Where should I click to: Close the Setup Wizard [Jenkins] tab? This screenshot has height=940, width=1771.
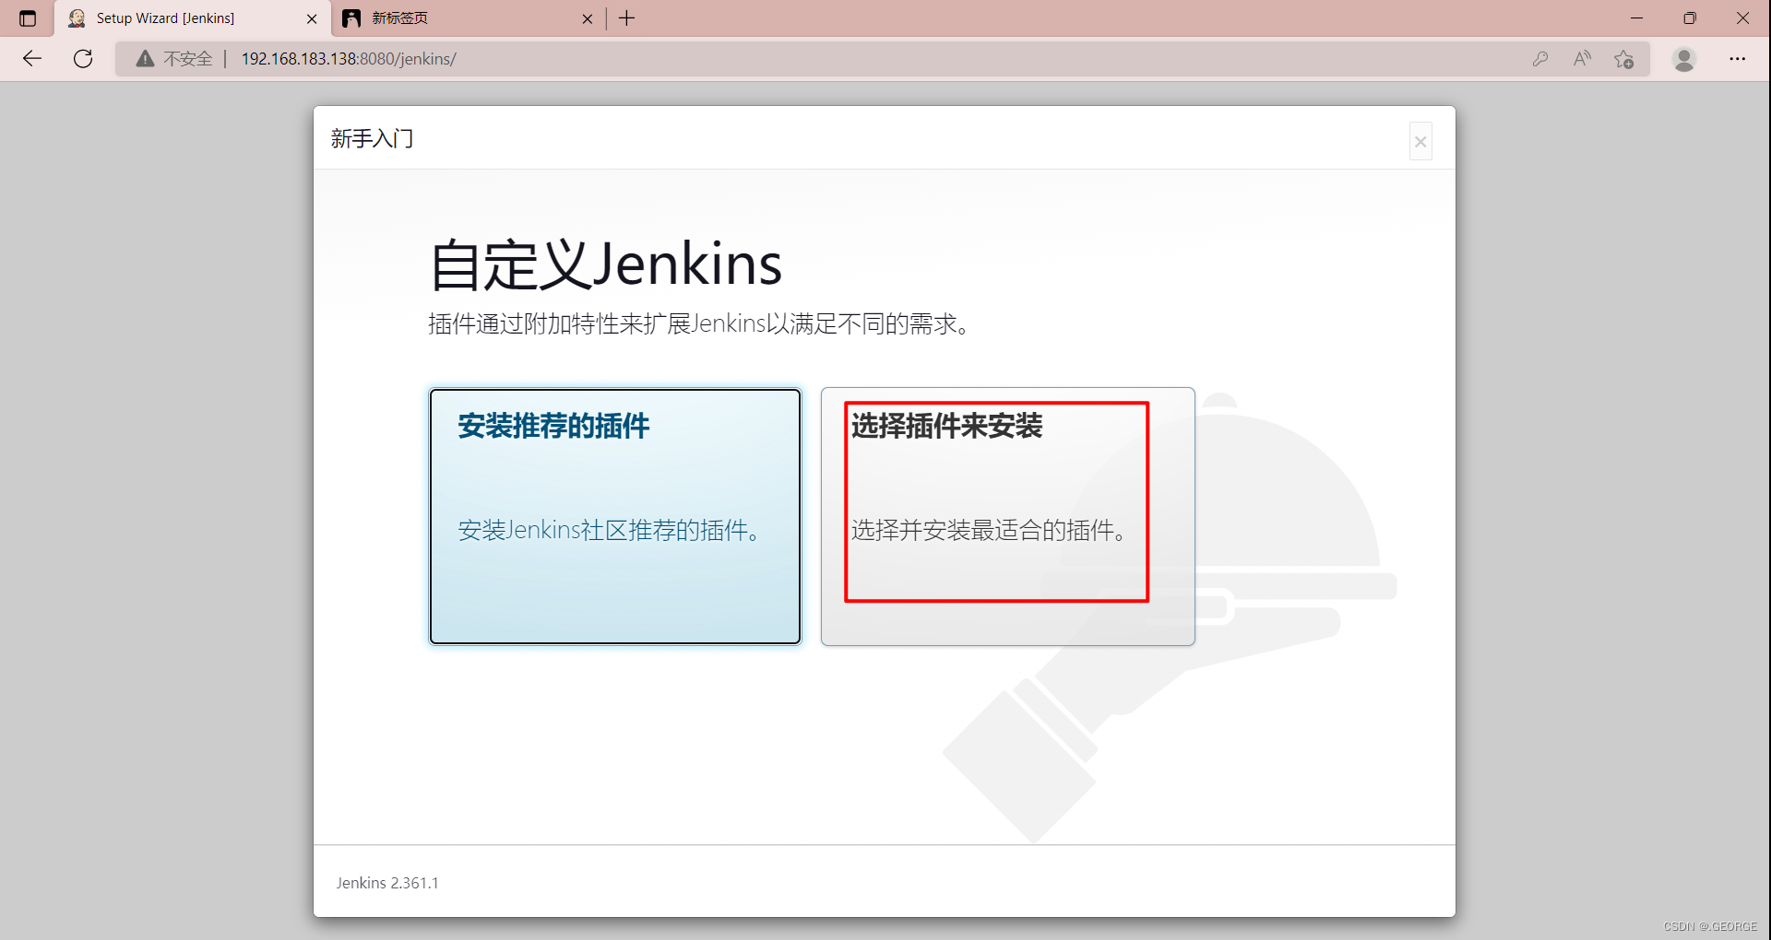(x=312, y=18)
